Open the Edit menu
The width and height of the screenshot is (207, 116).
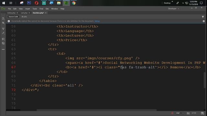[15, 9]
